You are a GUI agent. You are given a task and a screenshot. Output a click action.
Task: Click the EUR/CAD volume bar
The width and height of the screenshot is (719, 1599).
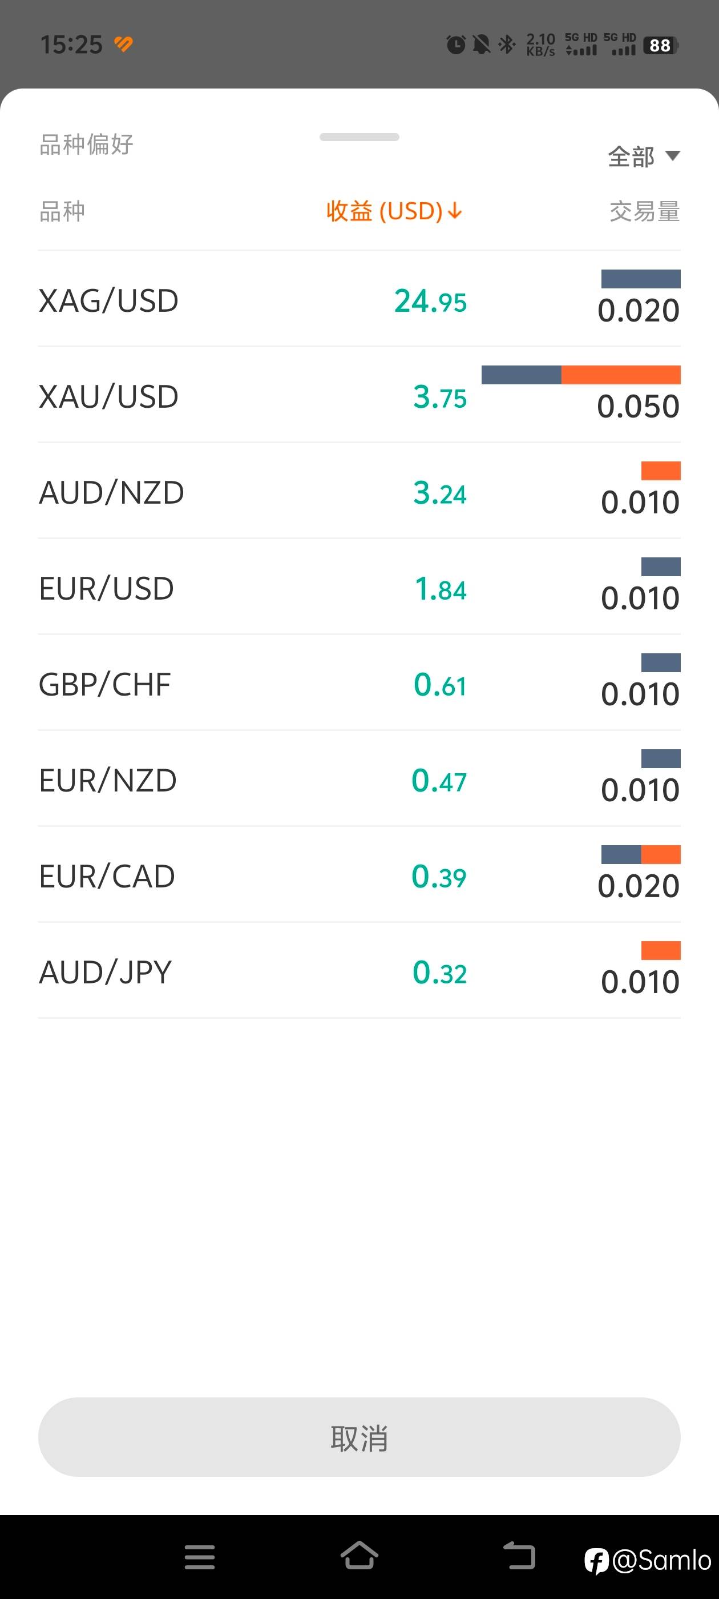640,855
